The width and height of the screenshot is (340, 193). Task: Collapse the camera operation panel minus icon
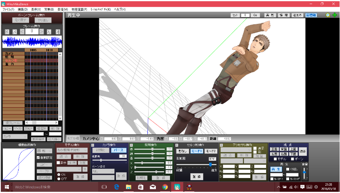[92, 145]
